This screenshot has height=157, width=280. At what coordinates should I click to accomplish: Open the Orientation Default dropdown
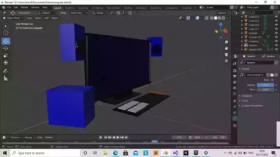[x=48, y=13]
